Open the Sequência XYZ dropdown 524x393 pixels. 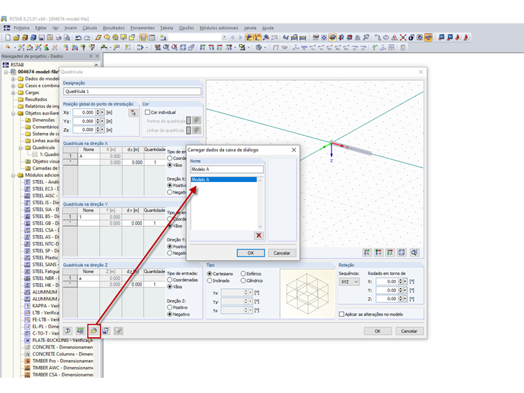pyautogui.click(x=350, y=282)
